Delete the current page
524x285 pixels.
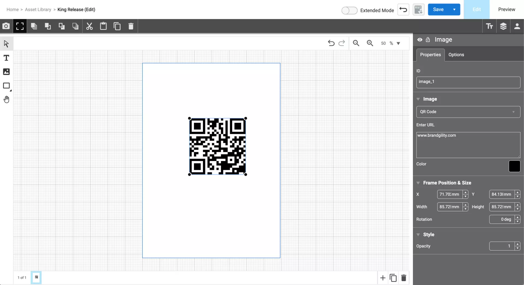[x=404, y=278]
